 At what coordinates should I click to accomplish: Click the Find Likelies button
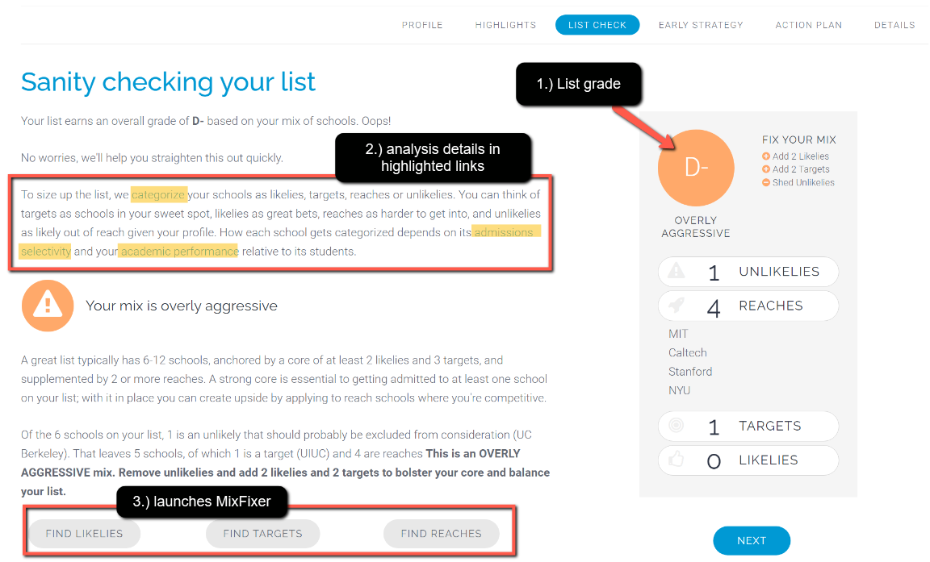tap(84, 534)
